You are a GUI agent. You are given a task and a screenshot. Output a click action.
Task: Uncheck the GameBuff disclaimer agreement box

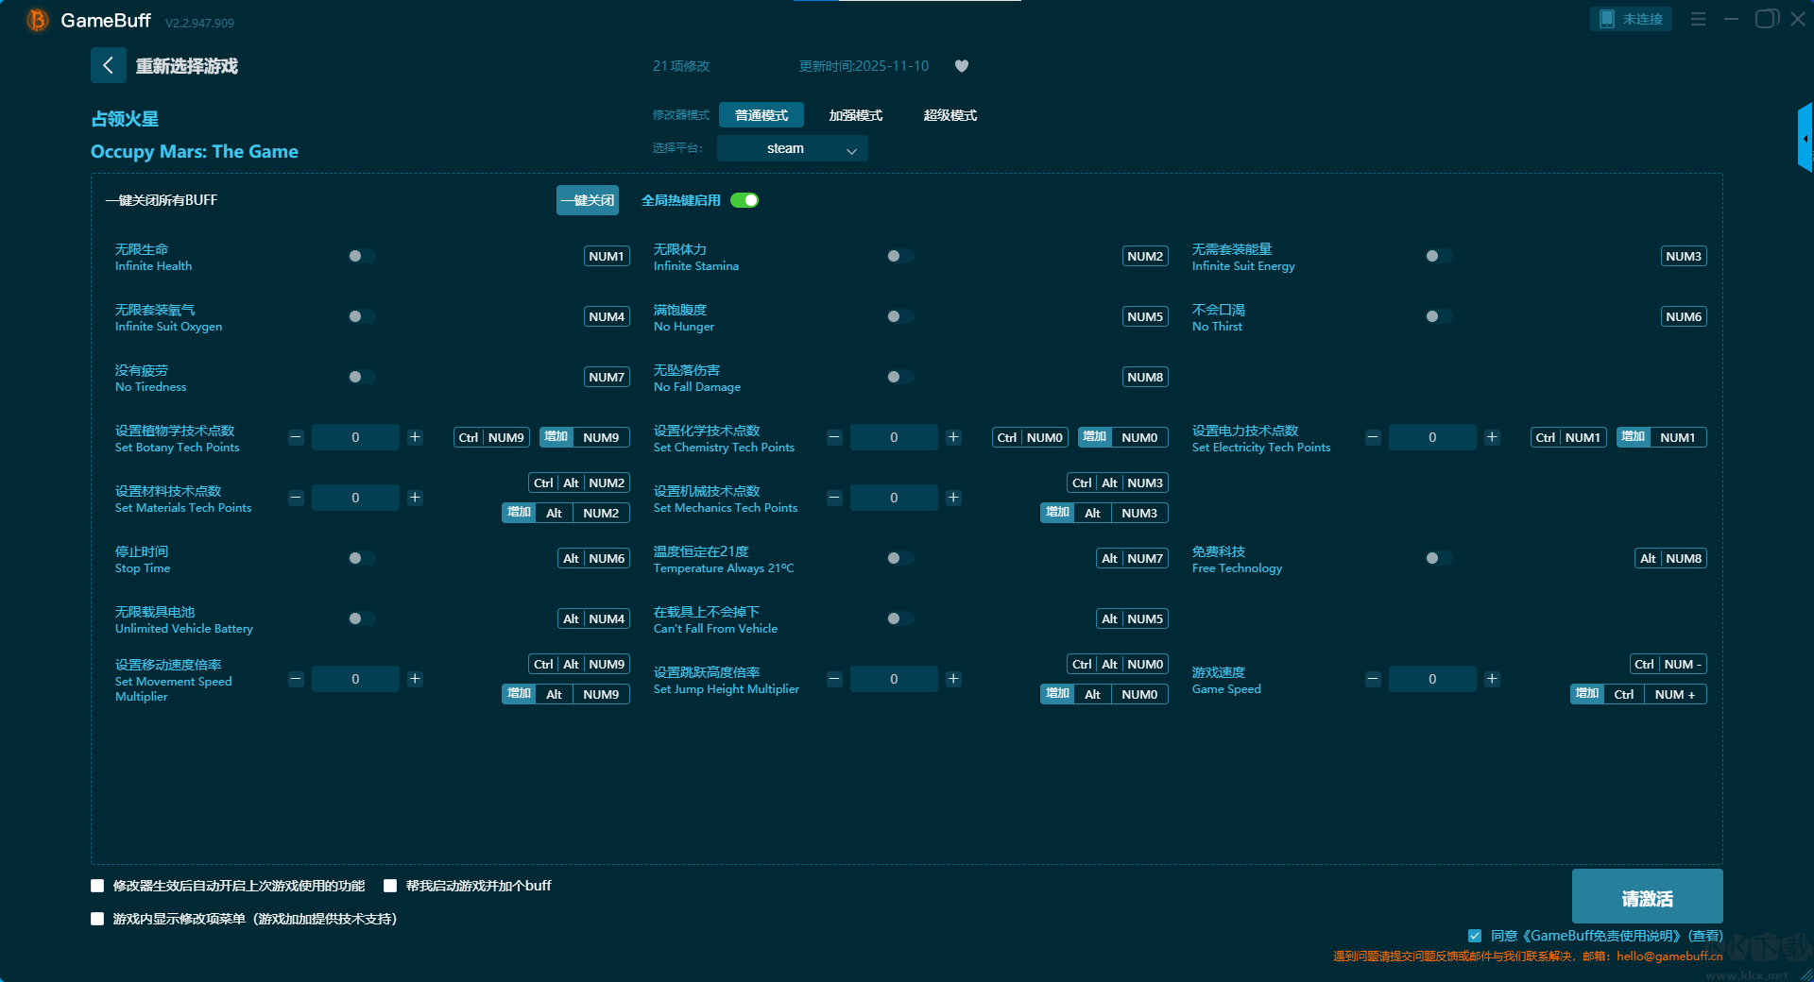click(1475, 936)
